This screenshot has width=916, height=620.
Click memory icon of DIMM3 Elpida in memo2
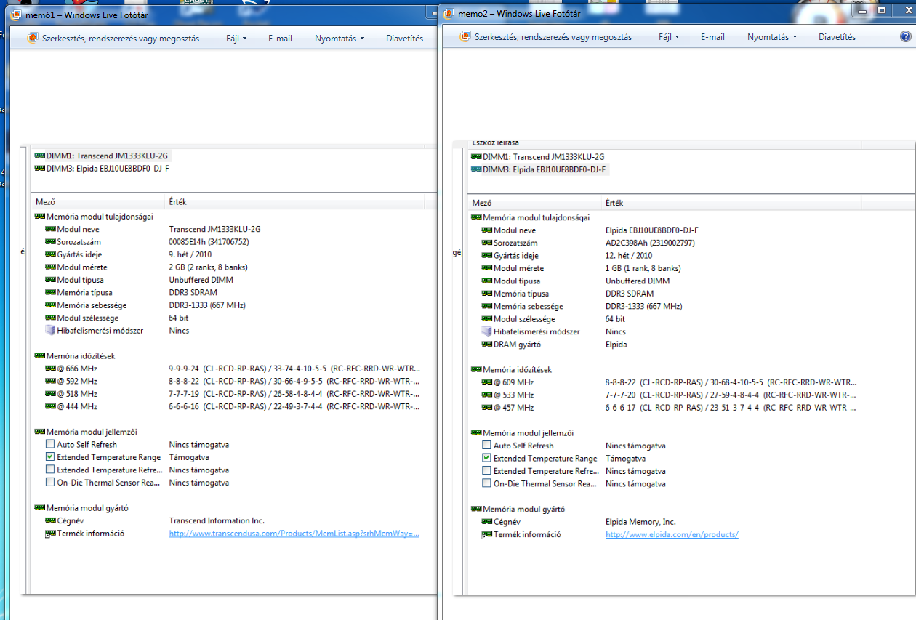pos(476,169)
